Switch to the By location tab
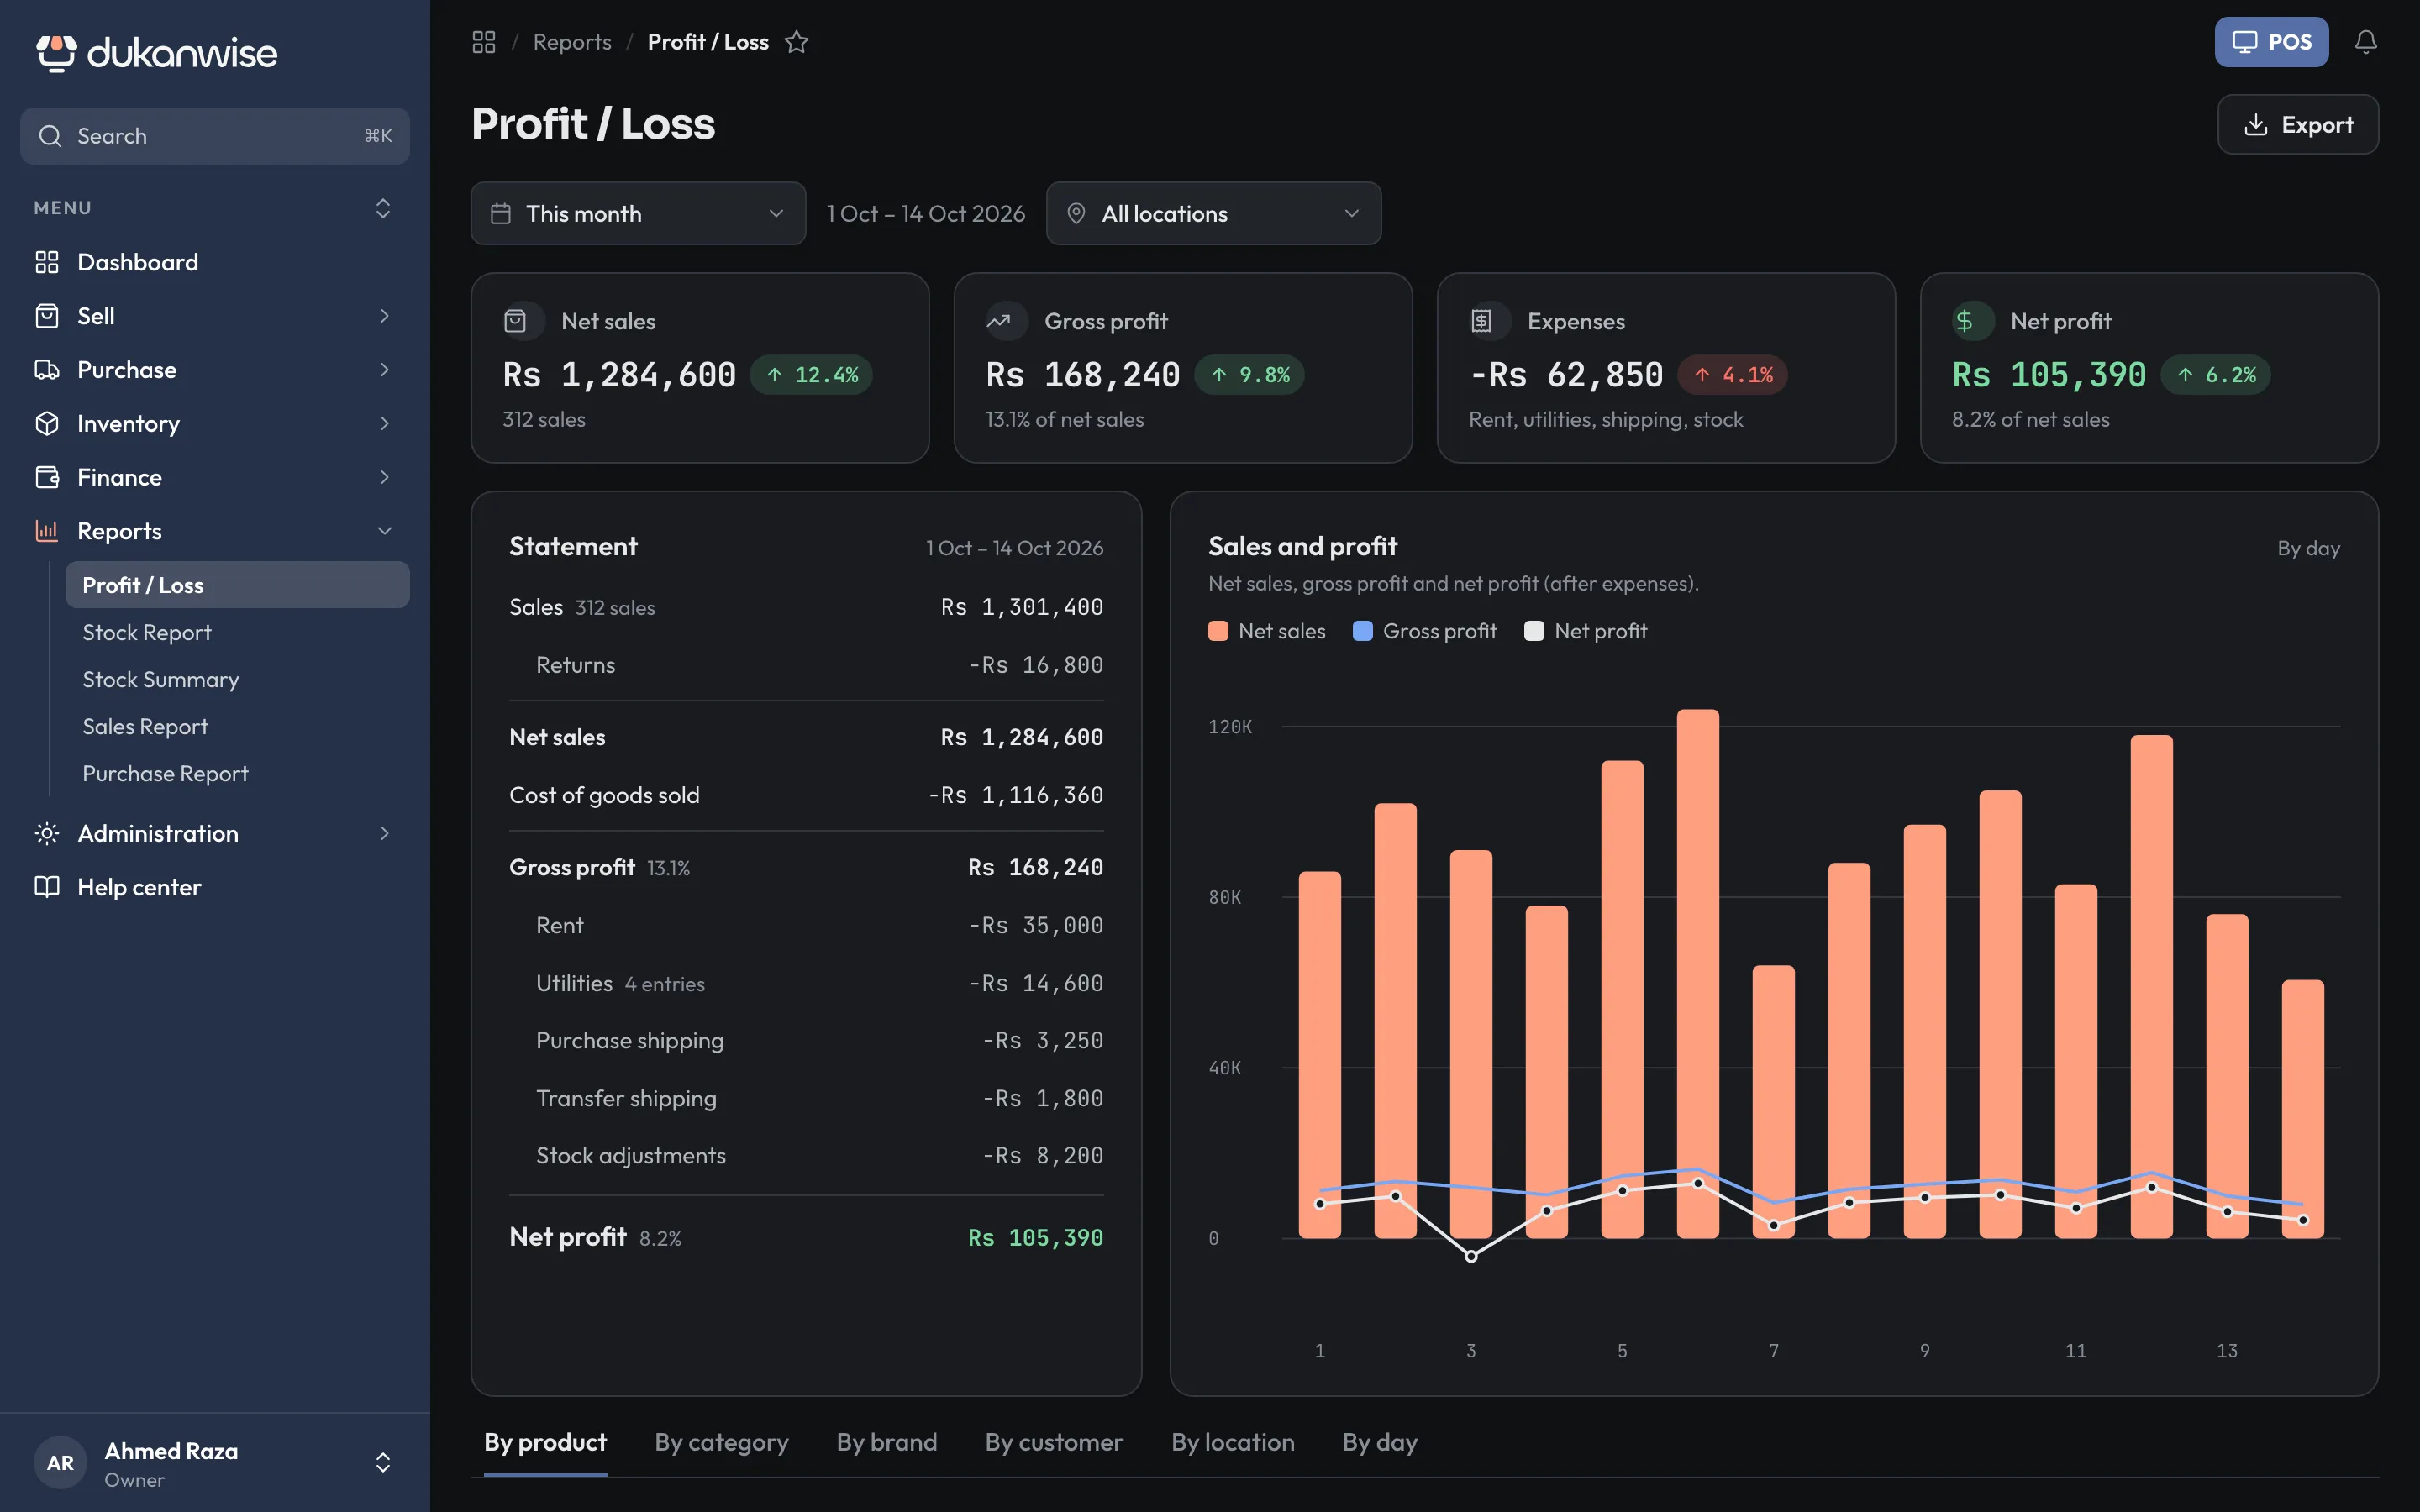The image size is (2420, 1512). pos(1233,1442)
